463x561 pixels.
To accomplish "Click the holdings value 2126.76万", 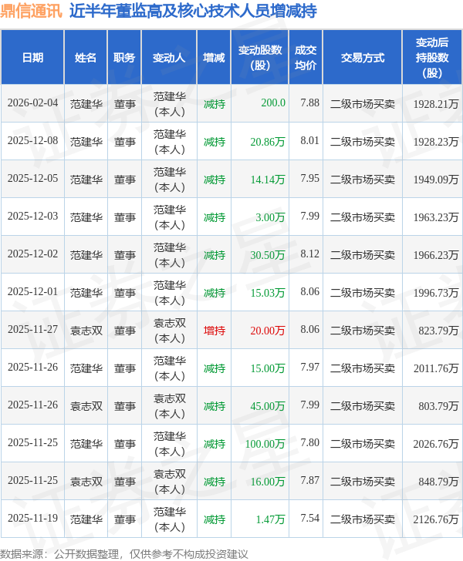I will [436, 519].
